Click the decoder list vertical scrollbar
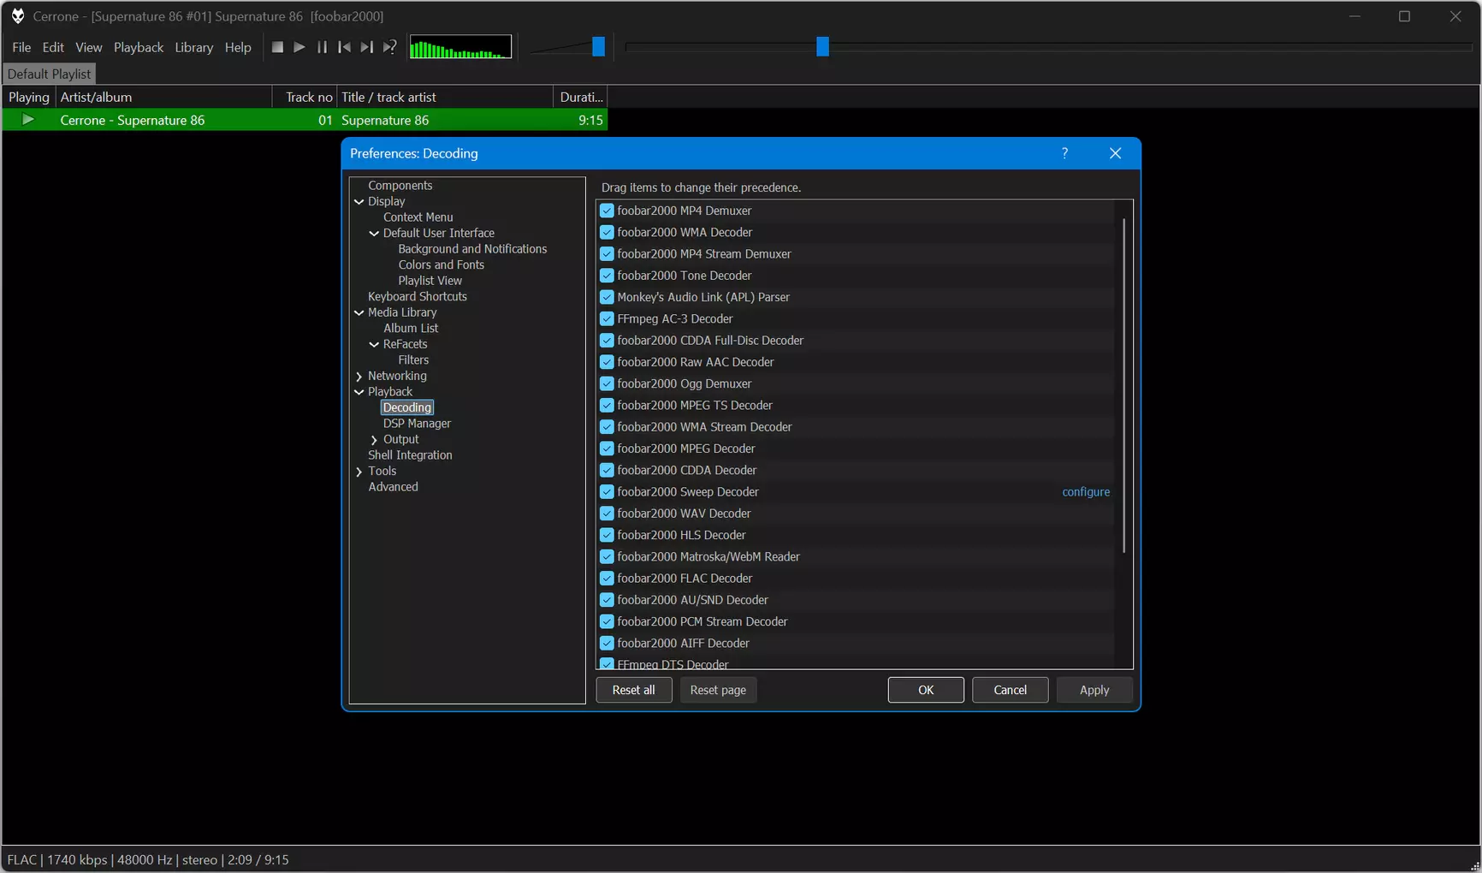Screen dimensions: 1482x873 point(1123,385)
